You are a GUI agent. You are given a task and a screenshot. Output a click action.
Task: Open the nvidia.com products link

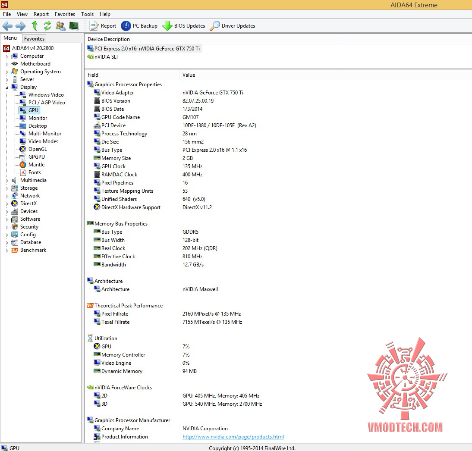(233, 437)
